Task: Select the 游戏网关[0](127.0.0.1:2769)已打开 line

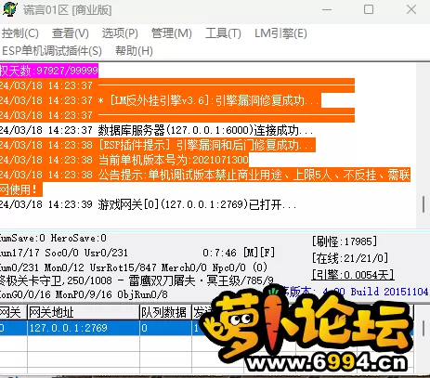Action: pos(149,204)
